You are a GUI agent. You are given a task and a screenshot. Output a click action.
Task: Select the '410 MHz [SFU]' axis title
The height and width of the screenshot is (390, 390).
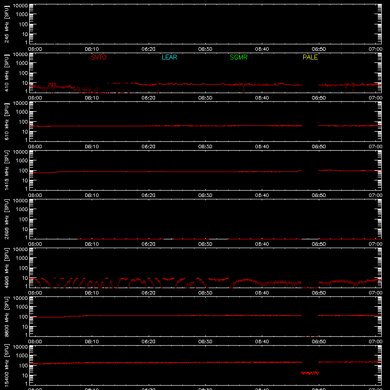pos(6,73)
